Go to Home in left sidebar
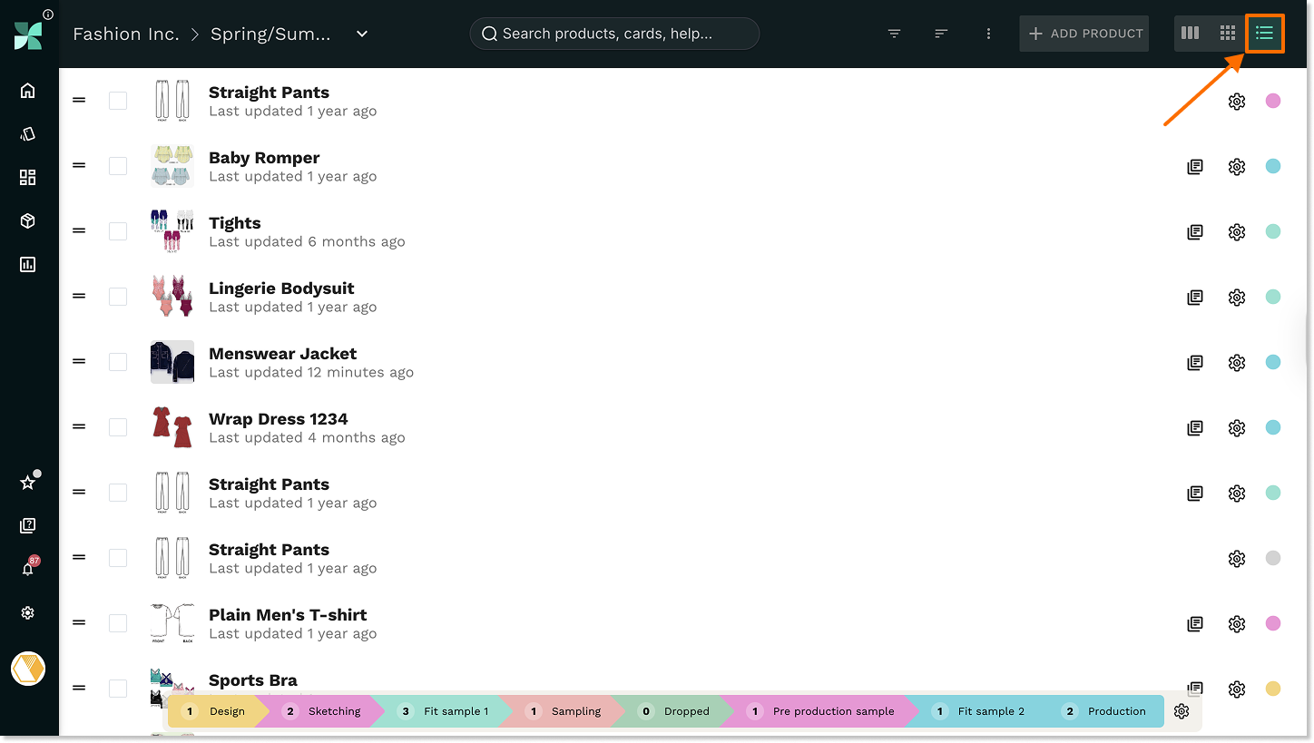The width and height of the screenshot is (1314, 743). point(28,90)
